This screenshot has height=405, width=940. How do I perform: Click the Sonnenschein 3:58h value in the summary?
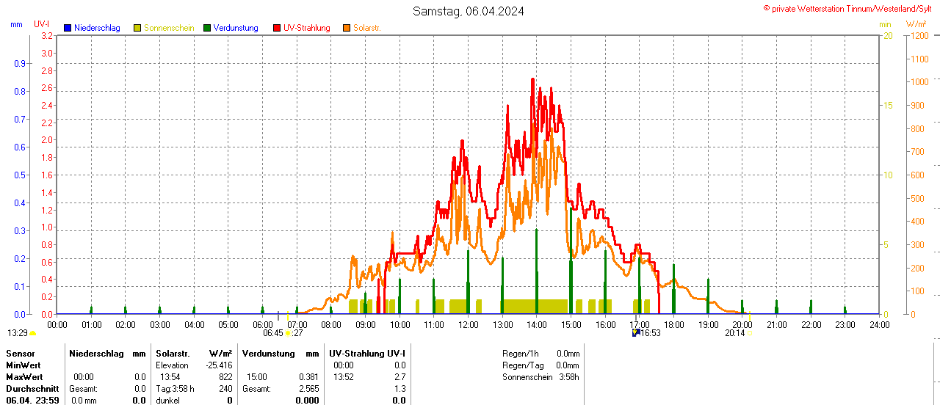[568, 377]
